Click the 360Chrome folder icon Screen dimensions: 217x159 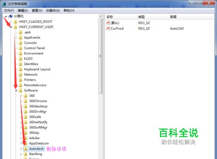coord(26,101)
